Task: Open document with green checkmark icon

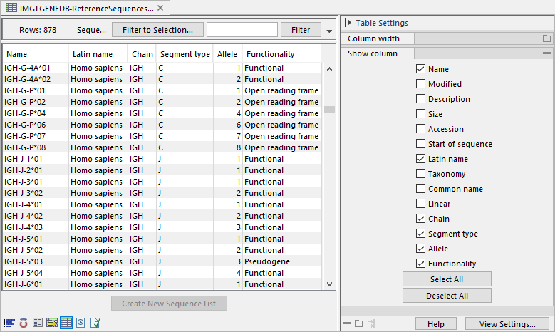Action: [x=95, y=323]
